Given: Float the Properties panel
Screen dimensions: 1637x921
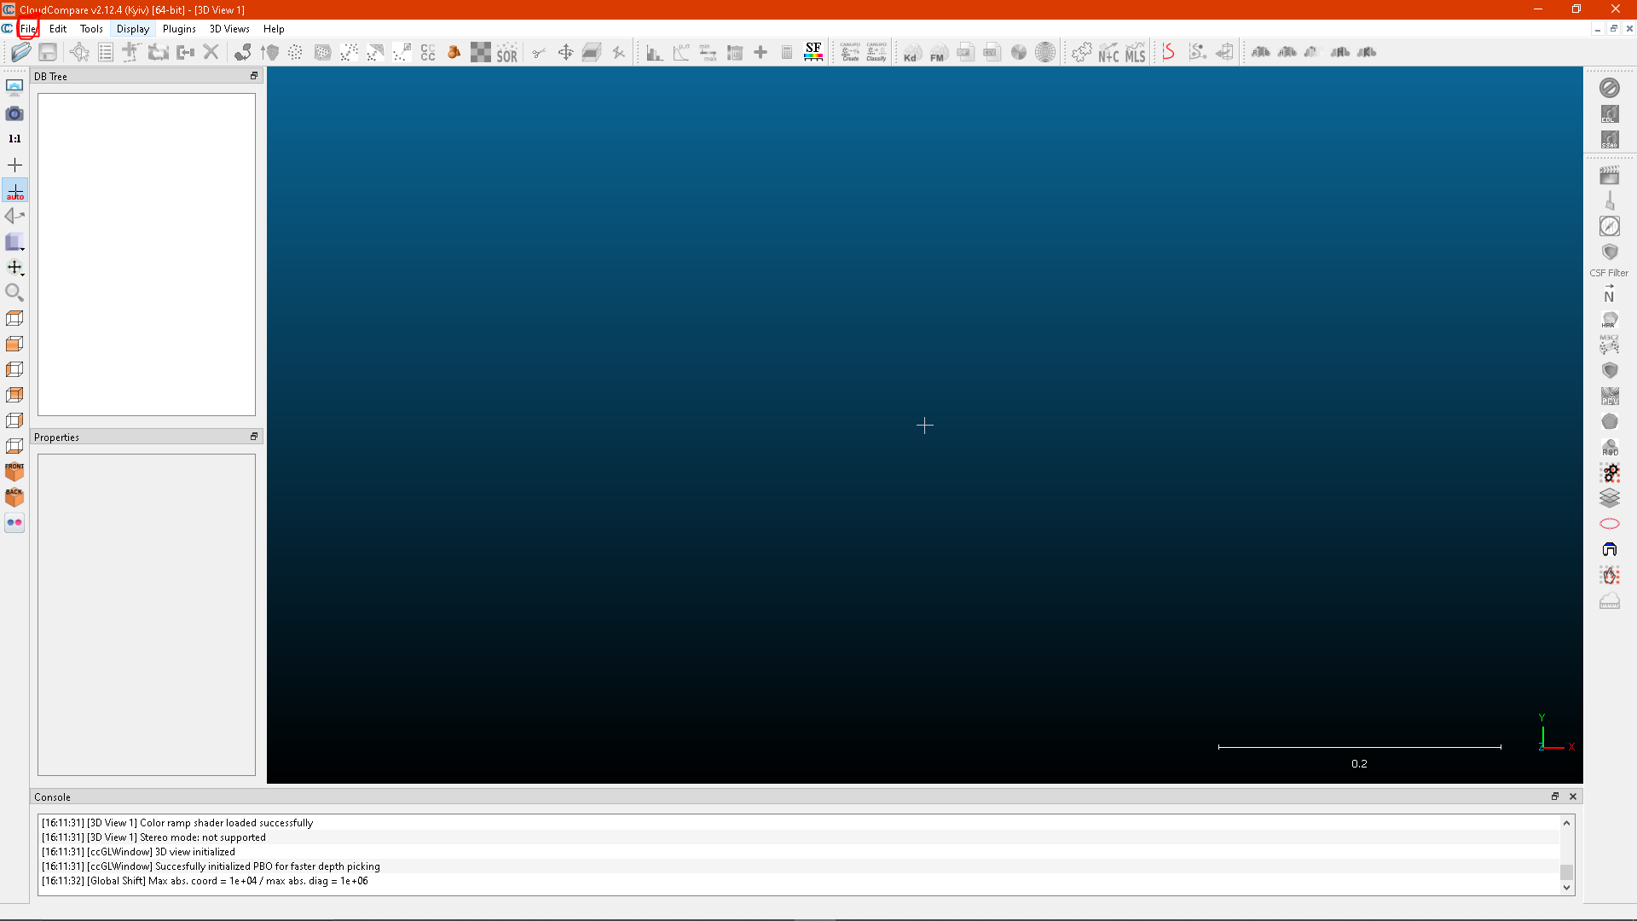Looking at the screenshot, I should [253, 437].
